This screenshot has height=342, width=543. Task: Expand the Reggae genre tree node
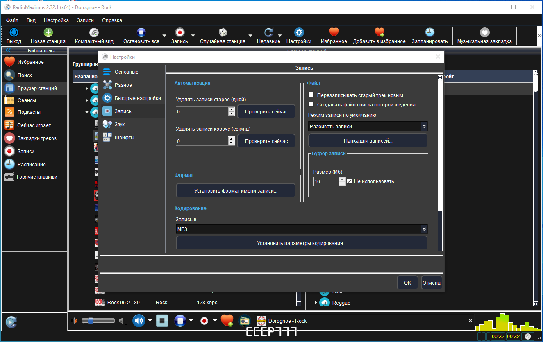point(316,303)
